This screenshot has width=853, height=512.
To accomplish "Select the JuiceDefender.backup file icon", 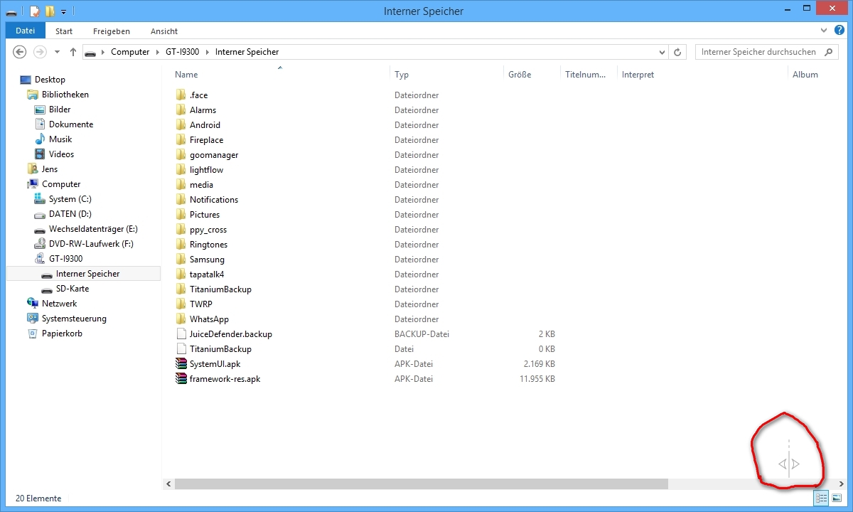I will coord(181,334).
